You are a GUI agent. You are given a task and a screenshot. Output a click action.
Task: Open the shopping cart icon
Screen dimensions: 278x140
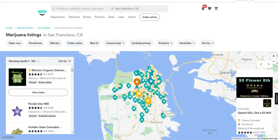point(216,8)
